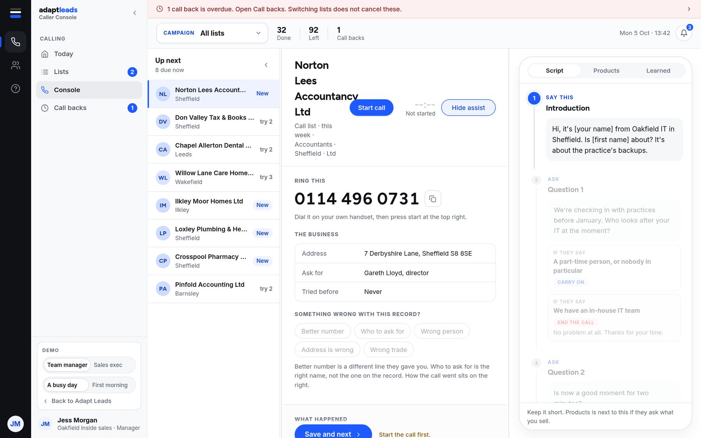Click Save and next
This screenshot has height=438, width=701.
[x=333, y=432]
